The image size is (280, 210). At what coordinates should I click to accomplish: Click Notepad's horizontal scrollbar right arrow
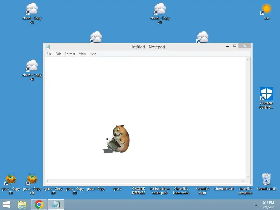[243, 181]
